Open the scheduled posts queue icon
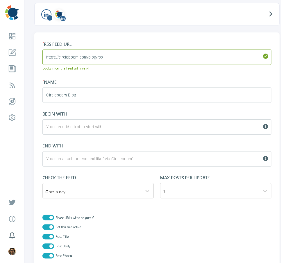Image resolution: width=281 pixels, height=263 pixels. pos(12,101)
